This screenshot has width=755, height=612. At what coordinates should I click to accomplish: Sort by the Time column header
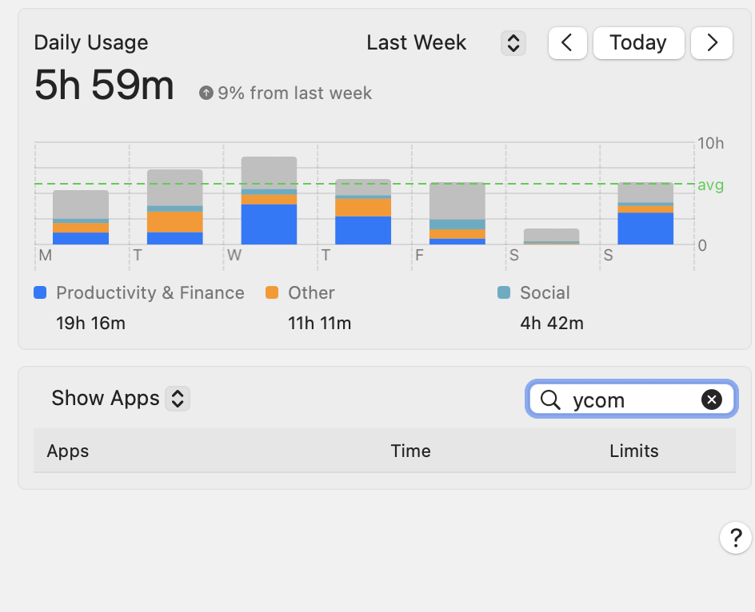[x=410, y=451]
